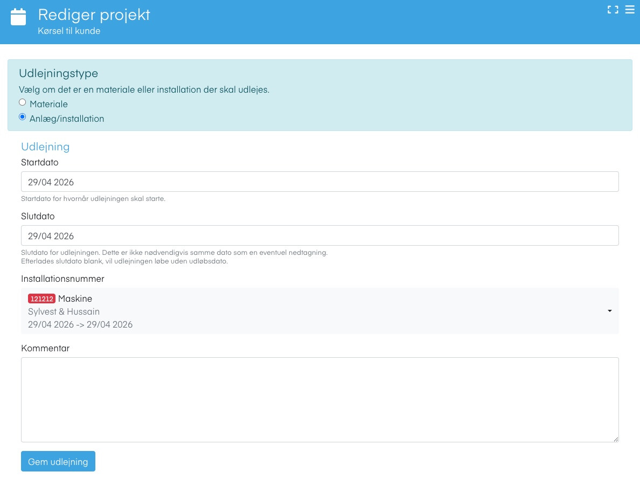Click the red 121212 badge

[41, 298]
